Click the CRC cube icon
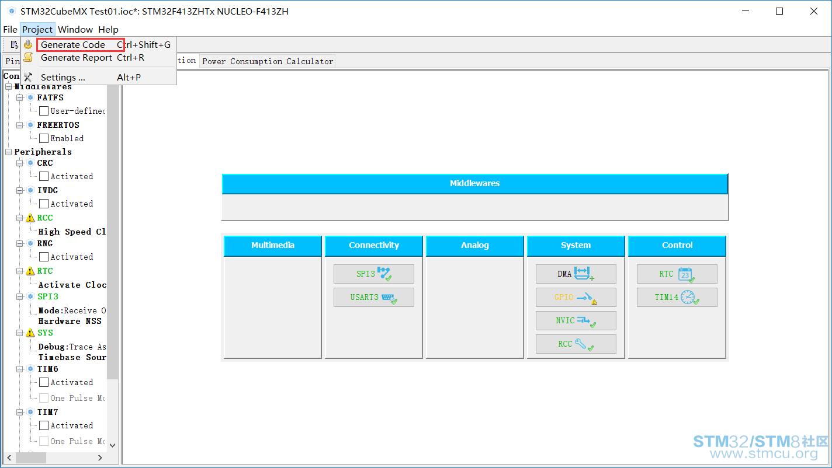 click(30, 163)
